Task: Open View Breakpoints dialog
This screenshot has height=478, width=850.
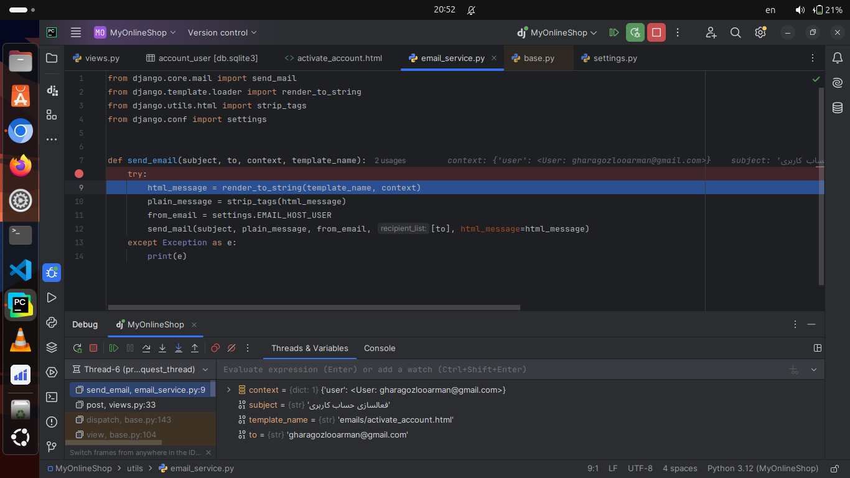Action: click(215, 348)
